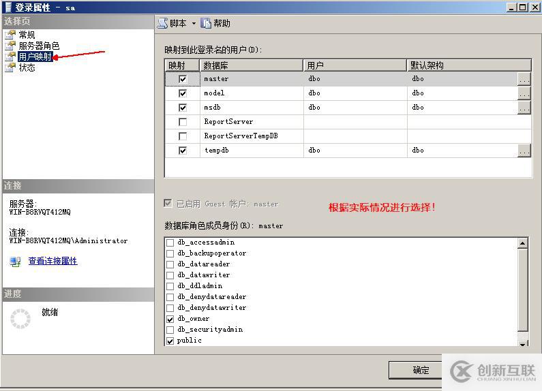Click the role list scrollbar down arrow
Viewport: 542px width, 391px height.
click(523, 343)
